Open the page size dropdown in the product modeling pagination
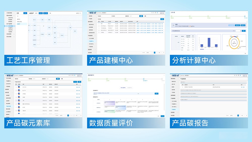This screenshot has width=252, height=142. (x=145, y=52)
